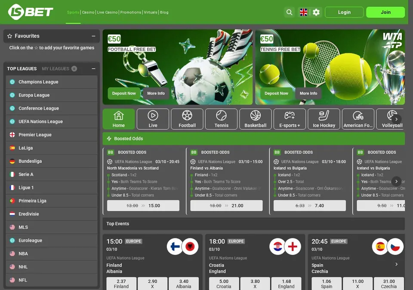This screenshot has height=290, width=413.
Task: Open the Virtuals nav item
Action: point(151,12)
